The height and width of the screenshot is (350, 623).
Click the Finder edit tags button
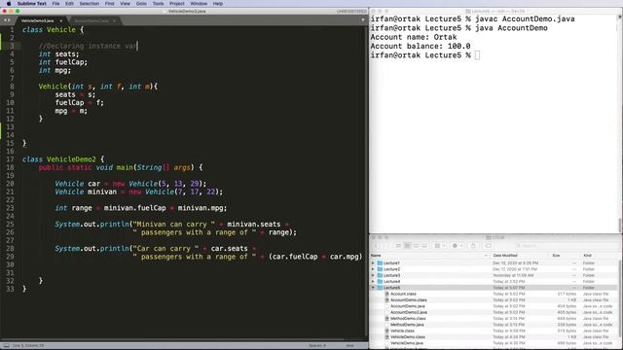(x=488, y=246)
